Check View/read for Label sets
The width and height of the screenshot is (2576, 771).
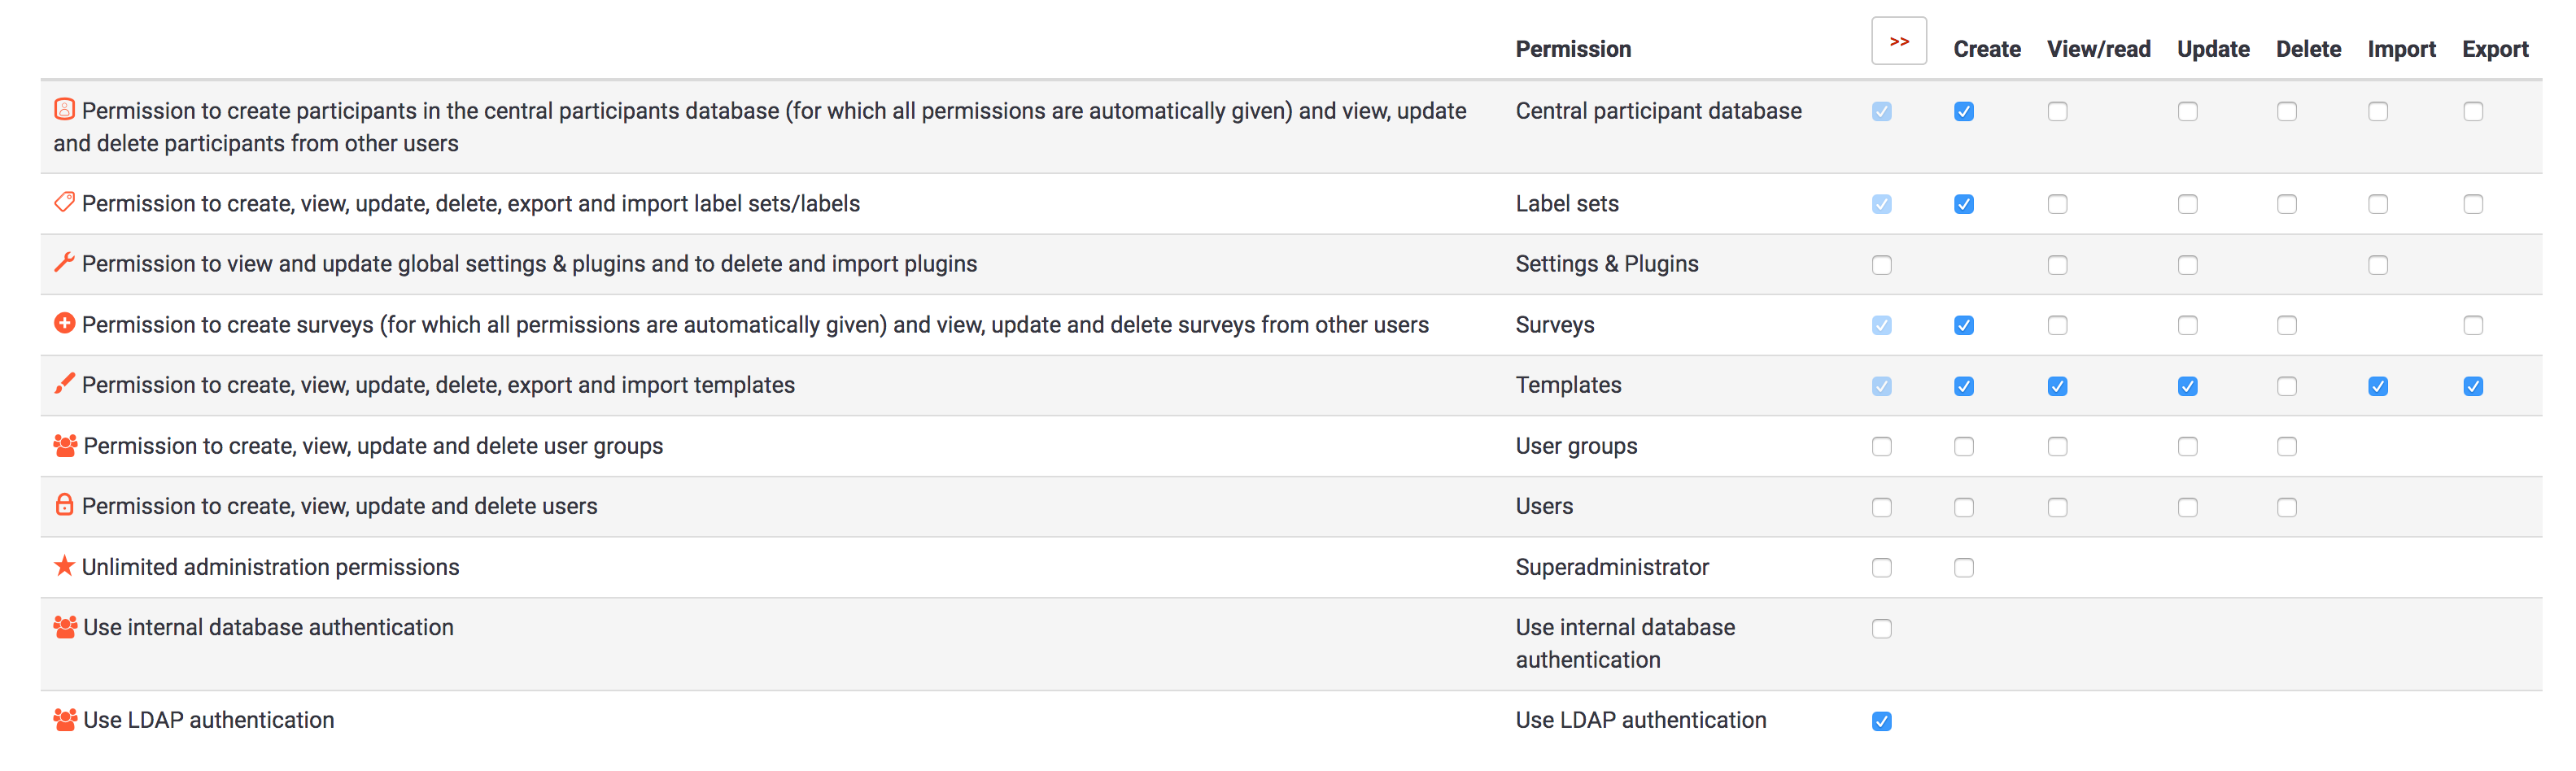(x=2056, y=205)
